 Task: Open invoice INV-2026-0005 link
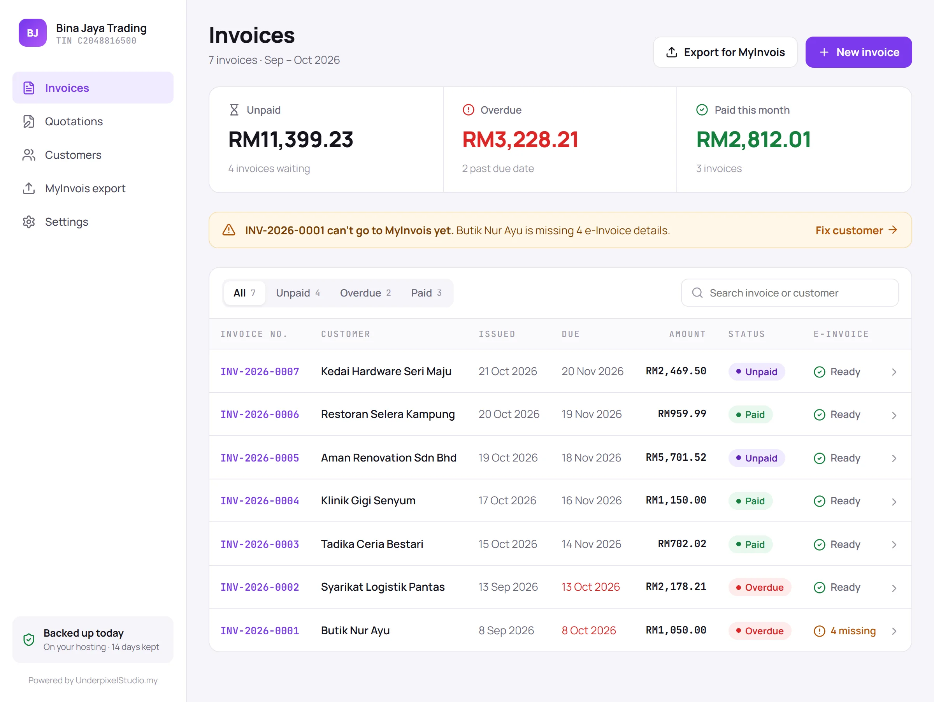(260, 458)
